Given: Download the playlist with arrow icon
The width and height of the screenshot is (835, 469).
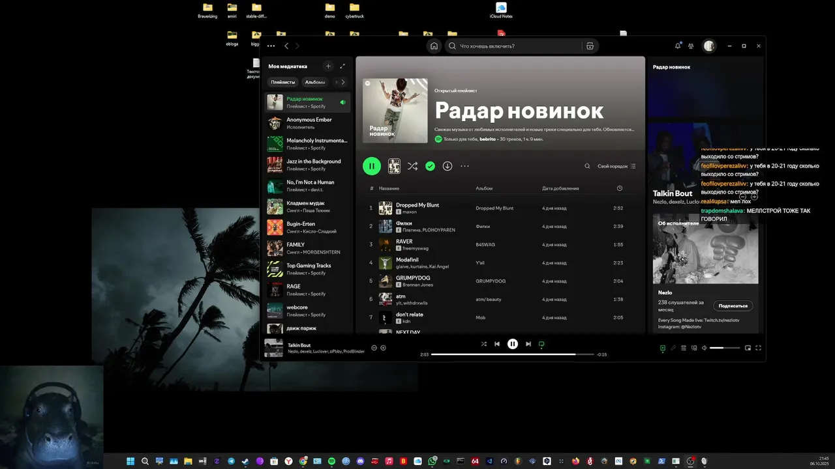Looking at the screenshot, I should (x=448, y=166).
